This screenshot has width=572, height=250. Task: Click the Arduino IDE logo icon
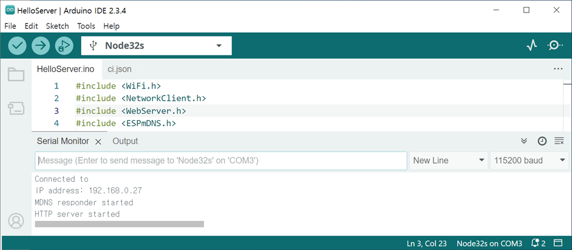10,10
